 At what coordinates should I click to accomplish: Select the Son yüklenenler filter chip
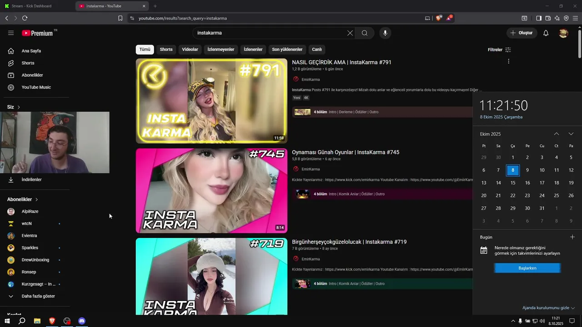click(287, 50)
